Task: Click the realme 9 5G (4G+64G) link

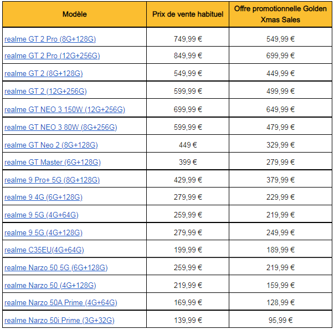Action: pyautogui.click(x=42, y=215)
